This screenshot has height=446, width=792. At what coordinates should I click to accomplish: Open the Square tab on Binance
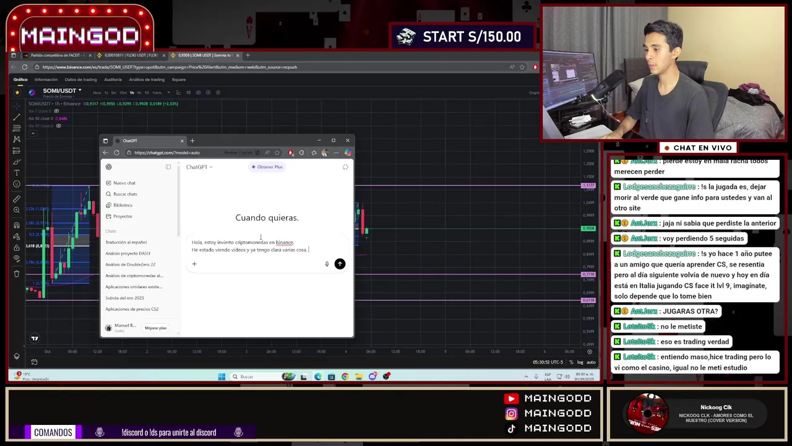pyautogui.click(x=178, y=79)
